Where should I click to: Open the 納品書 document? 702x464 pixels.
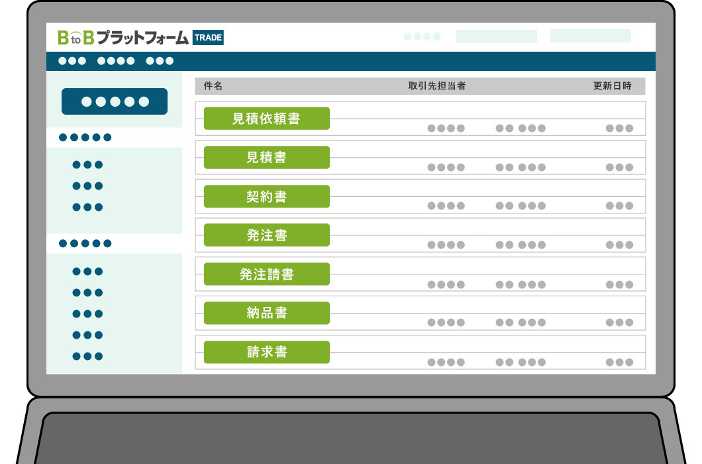[x=268, y=313]
